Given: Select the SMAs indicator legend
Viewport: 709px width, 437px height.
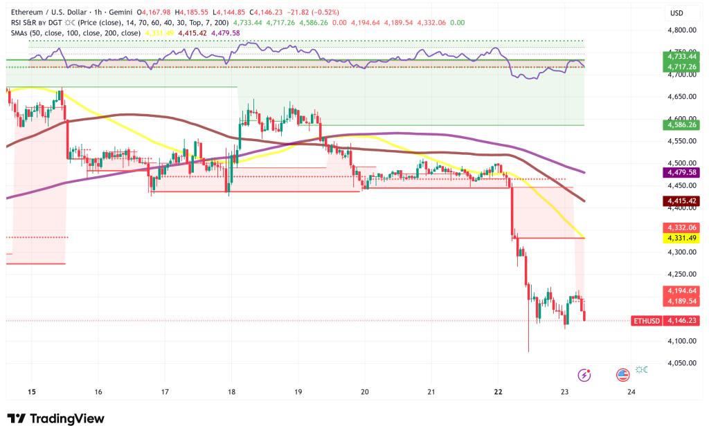Looking at the screenshot, I should [x=75, y=33].
